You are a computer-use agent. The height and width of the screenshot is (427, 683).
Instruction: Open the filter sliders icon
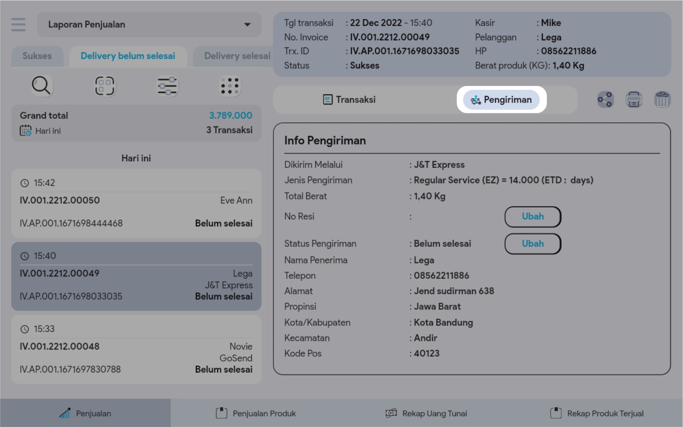(167, 86)
